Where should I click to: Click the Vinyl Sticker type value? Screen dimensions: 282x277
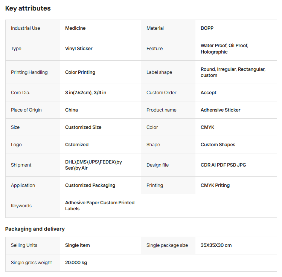79,49
